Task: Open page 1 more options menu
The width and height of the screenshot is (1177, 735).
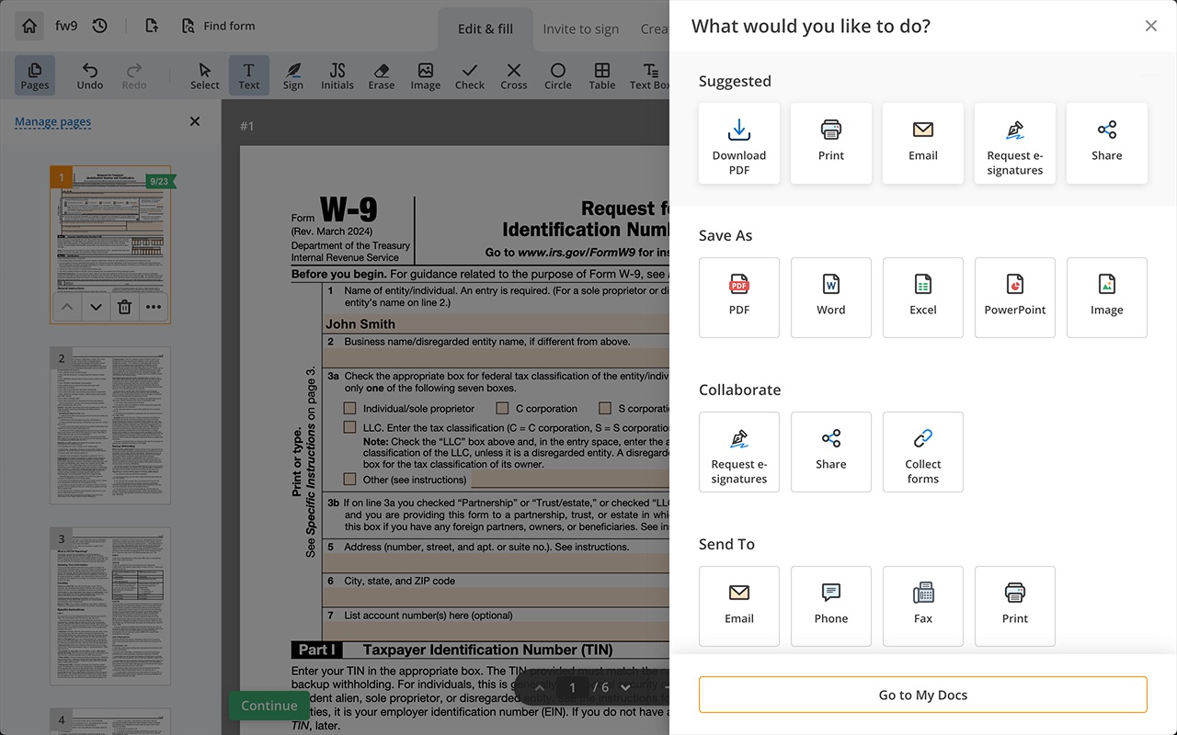Action: (x=154, y=308)
